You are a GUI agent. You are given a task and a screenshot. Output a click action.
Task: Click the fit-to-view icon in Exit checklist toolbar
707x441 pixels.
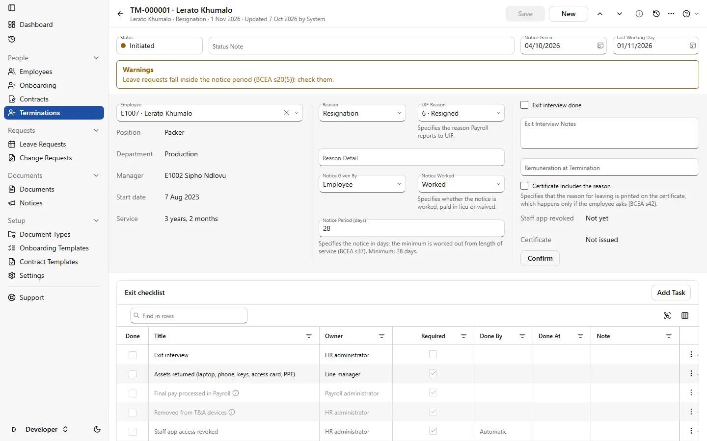667,316
